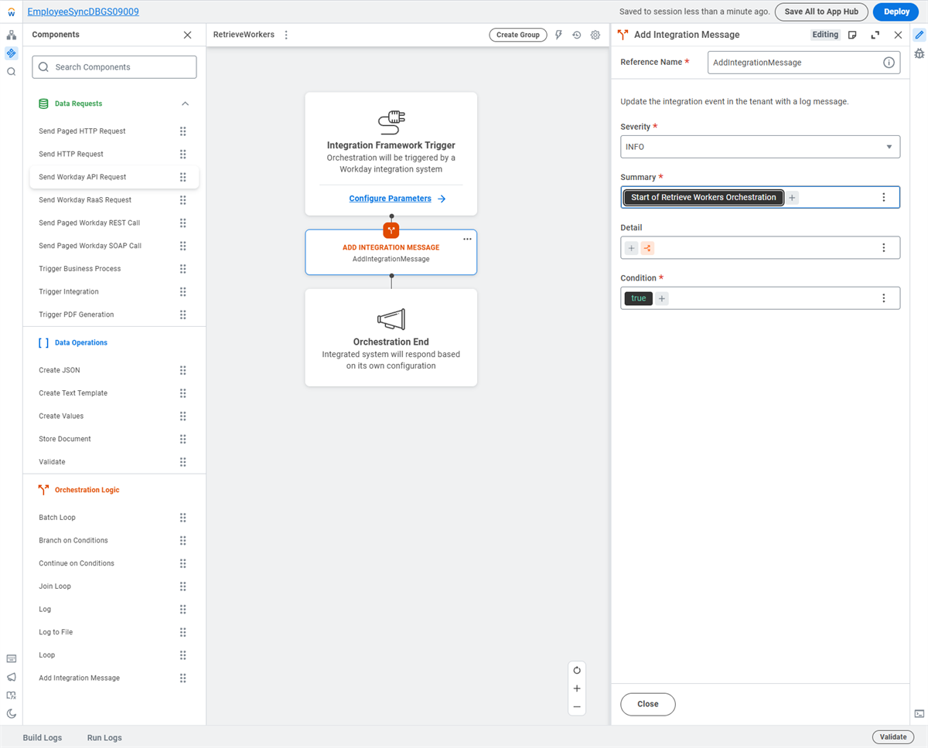Screen dimensions: 928x748
Task: Toggle dark mode moon icon
Action: (x=11, y=714)
